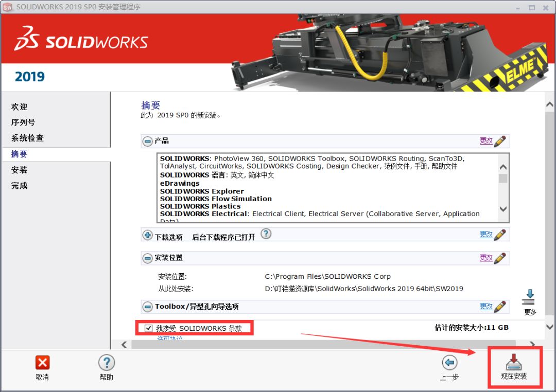Click 更改 link for 产品
This screenshot has width=556, height=392.
(x=486, y=141)
